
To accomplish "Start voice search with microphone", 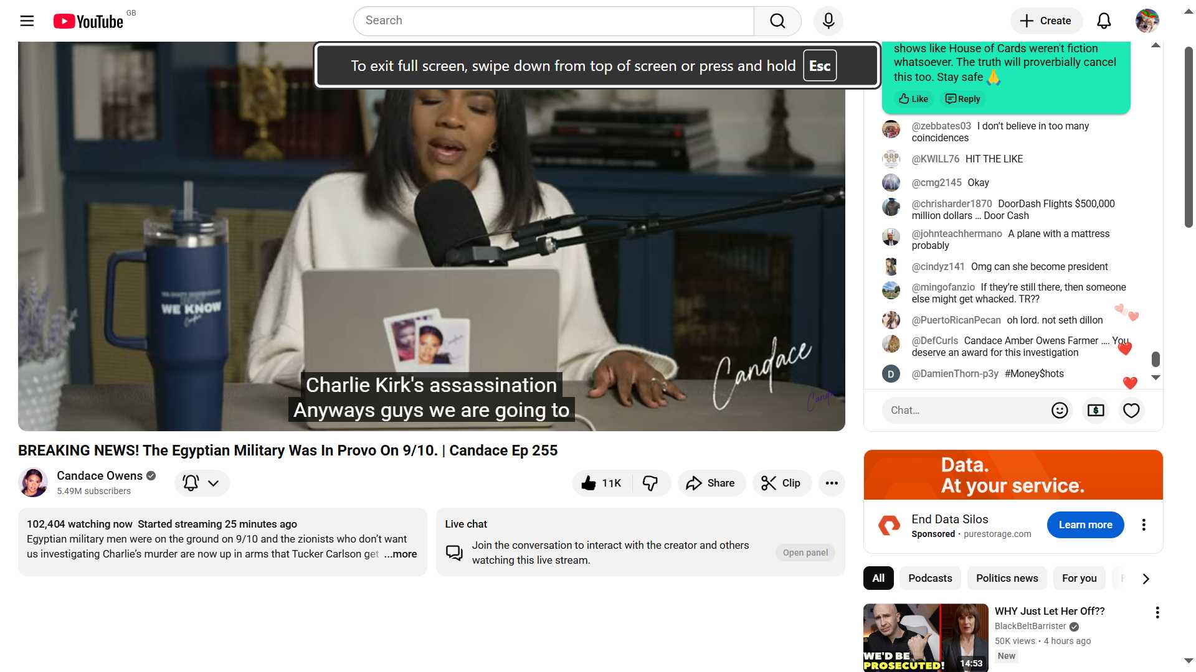I will point(828,21).
